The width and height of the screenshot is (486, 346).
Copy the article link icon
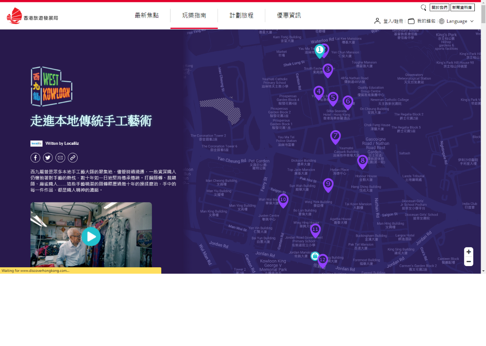tap(73, 158)
